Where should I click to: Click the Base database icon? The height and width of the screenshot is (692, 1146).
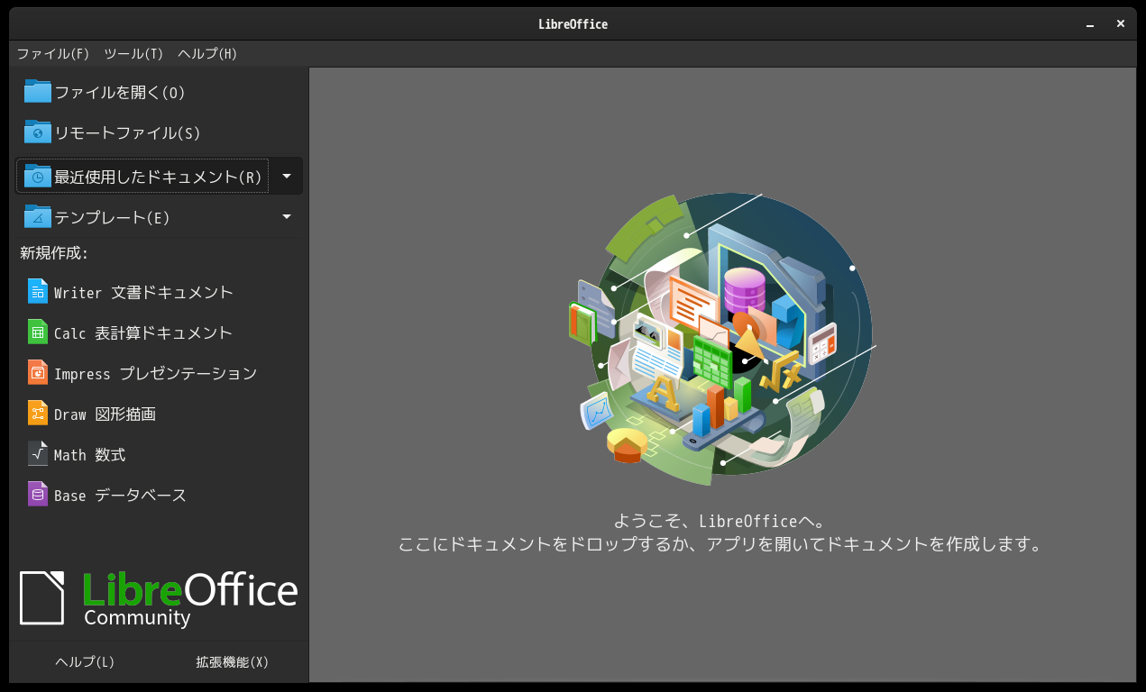point(38,495)
